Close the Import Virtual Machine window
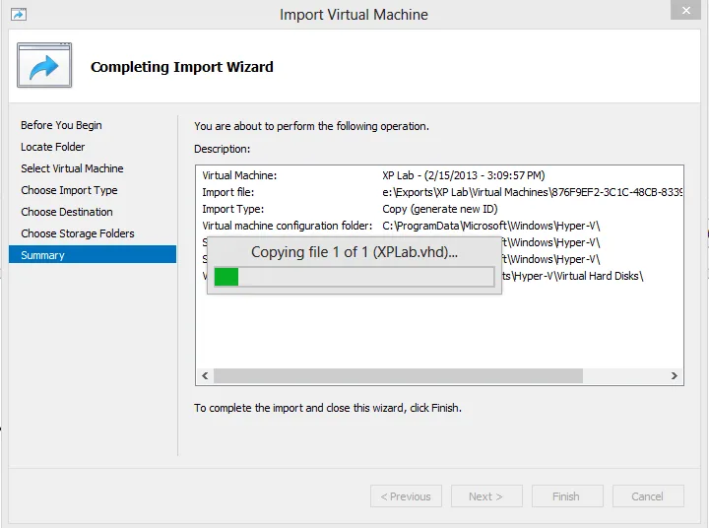The image size is (709, 528). tap(686, 10)
